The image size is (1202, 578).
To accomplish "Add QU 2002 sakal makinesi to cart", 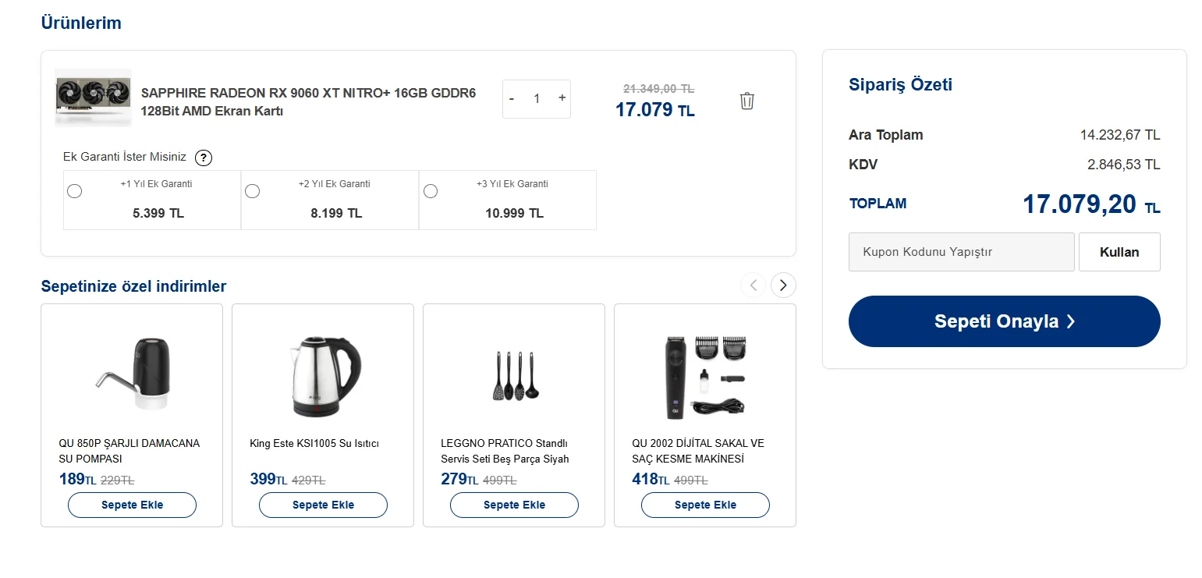I will 705,505.
